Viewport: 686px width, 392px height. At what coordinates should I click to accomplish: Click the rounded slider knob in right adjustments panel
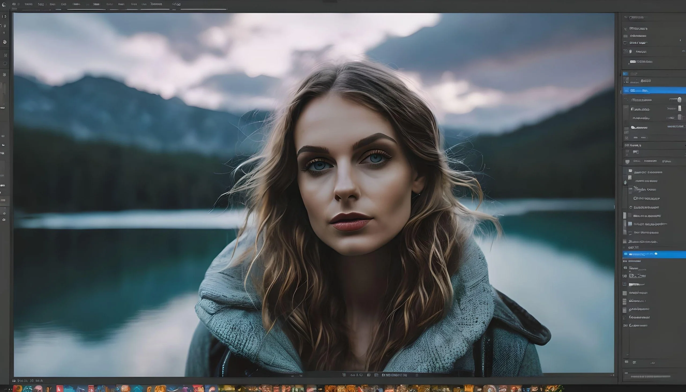click(679, 100)
